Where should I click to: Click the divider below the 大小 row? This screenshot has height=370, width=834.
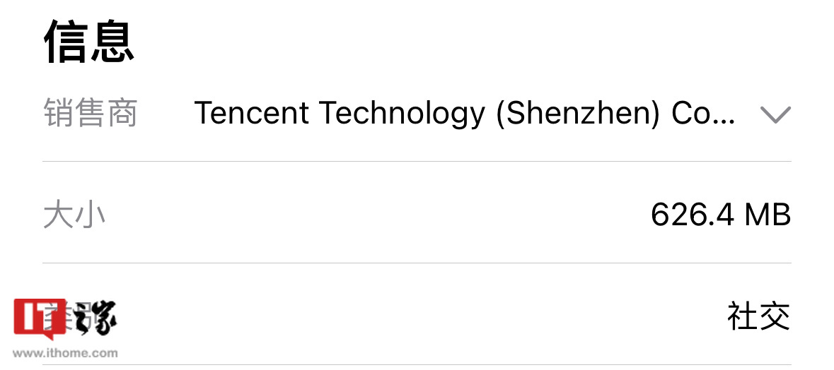[417, 263]
